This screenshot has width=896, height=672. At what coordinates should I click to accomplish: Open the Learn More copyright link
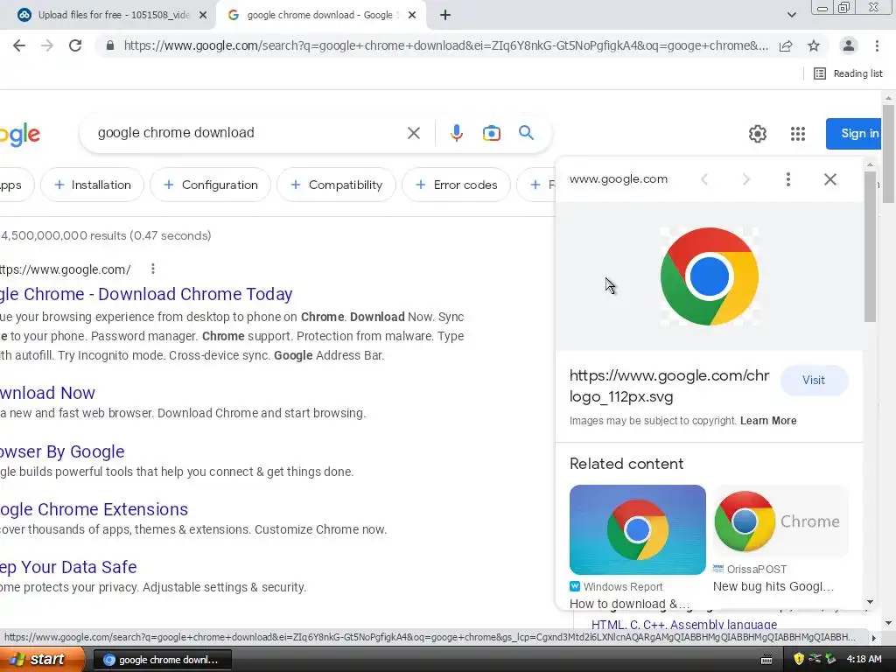(768, 421)
